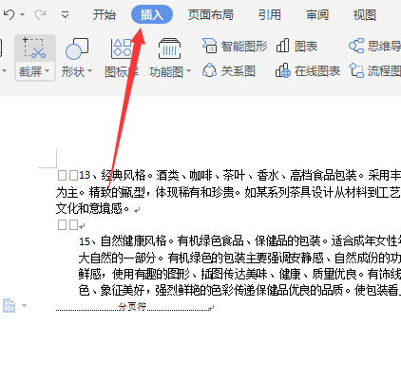The width and height of the screenshot is (401, 365).
Task: Click the 功能图 icon
Action: coord(170,48)
